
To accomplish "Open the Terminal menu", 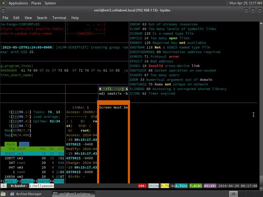I will tap(59, 18).
